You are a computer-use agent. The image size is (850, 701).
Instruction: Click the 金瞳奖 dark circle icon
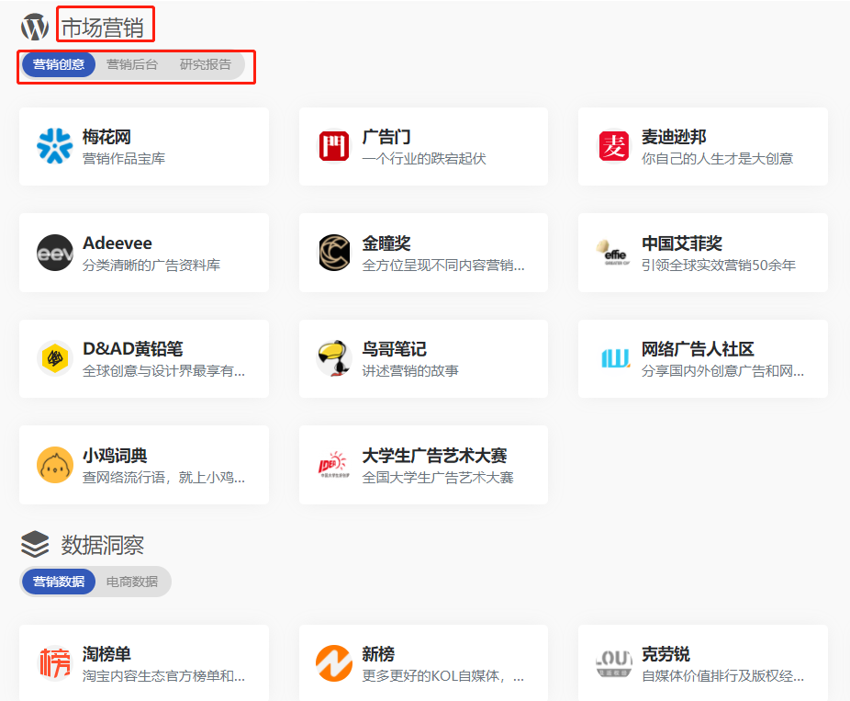pyautogui.click(x=334, y=253)
